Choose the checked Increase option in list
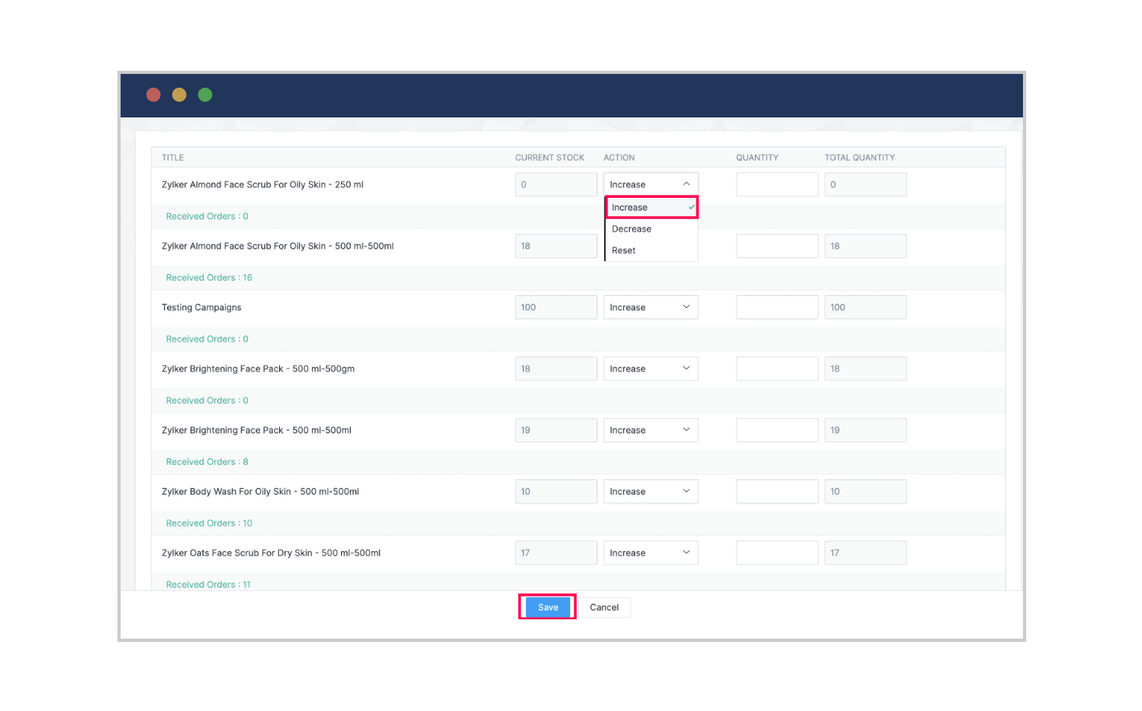 click(651, 208)
